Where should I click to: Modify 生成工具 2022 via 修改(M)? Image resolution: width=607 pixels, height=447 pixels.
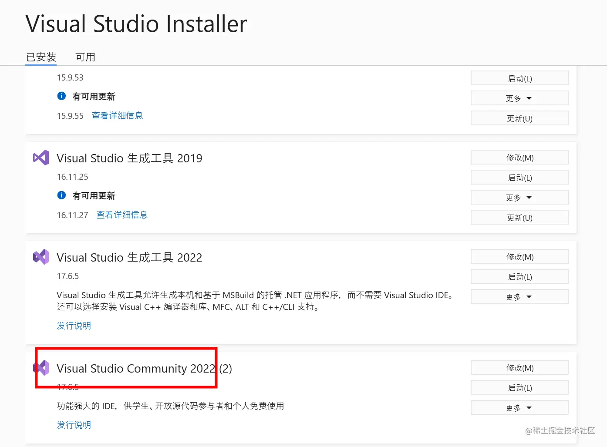519,257
